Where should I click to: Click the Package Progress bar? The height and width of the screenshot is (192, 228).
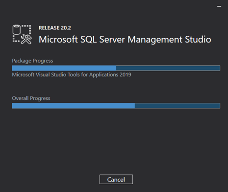[x=116, y=68]
